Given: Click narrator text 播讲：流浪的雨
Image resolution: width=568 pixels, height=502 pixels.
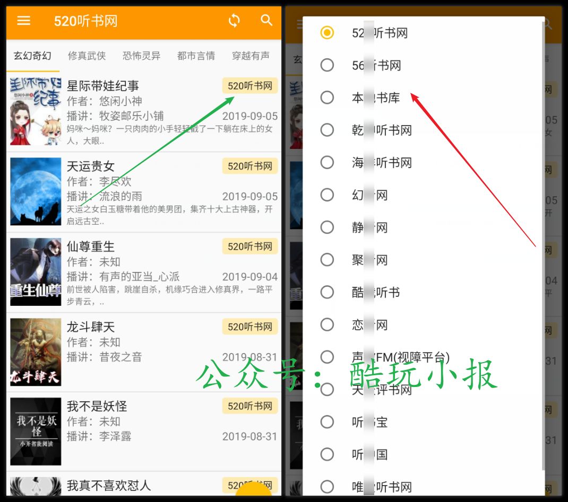Looking at the screenshot, I should click(x=105, y=196).
